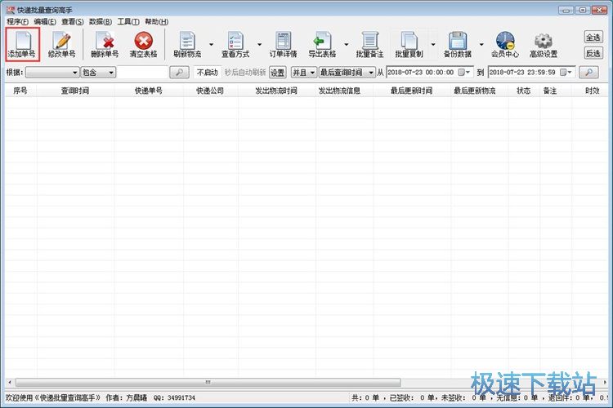Click the filter keyword input field
Image resolution: width=613 pixels, height=408 pixels.
(142, 73)
